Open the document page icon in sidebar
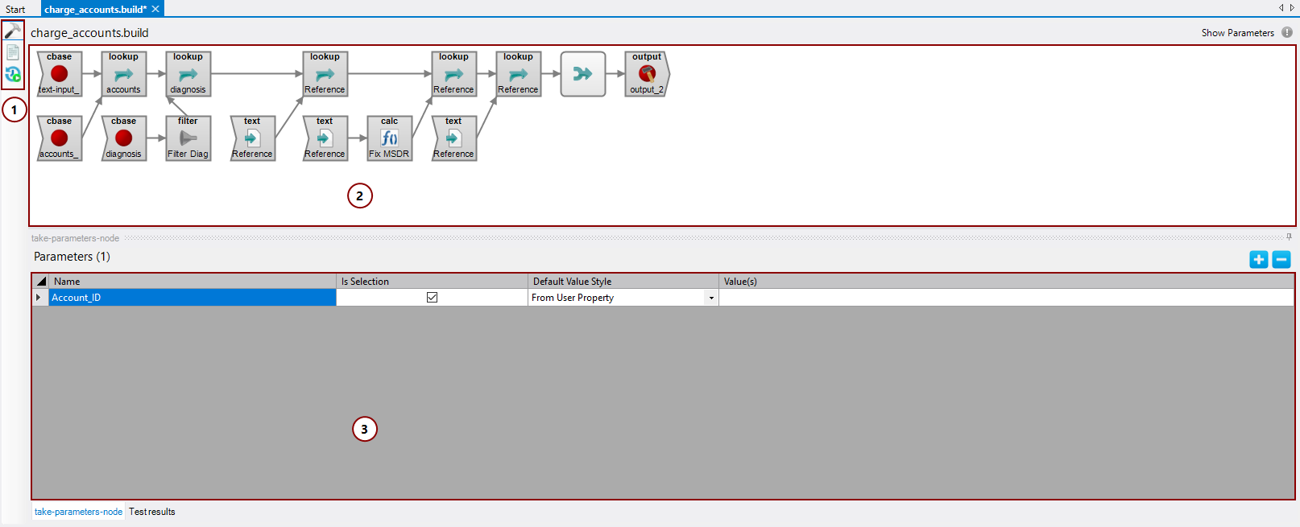The height and width of the screenshot is (527, 1300). (x=13, y=52)
